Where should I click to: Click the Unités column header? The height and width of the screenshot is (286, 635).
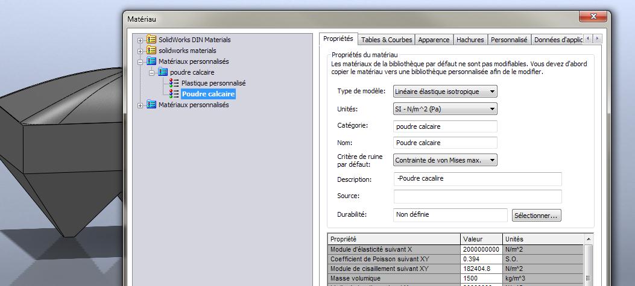coord(543,239)
